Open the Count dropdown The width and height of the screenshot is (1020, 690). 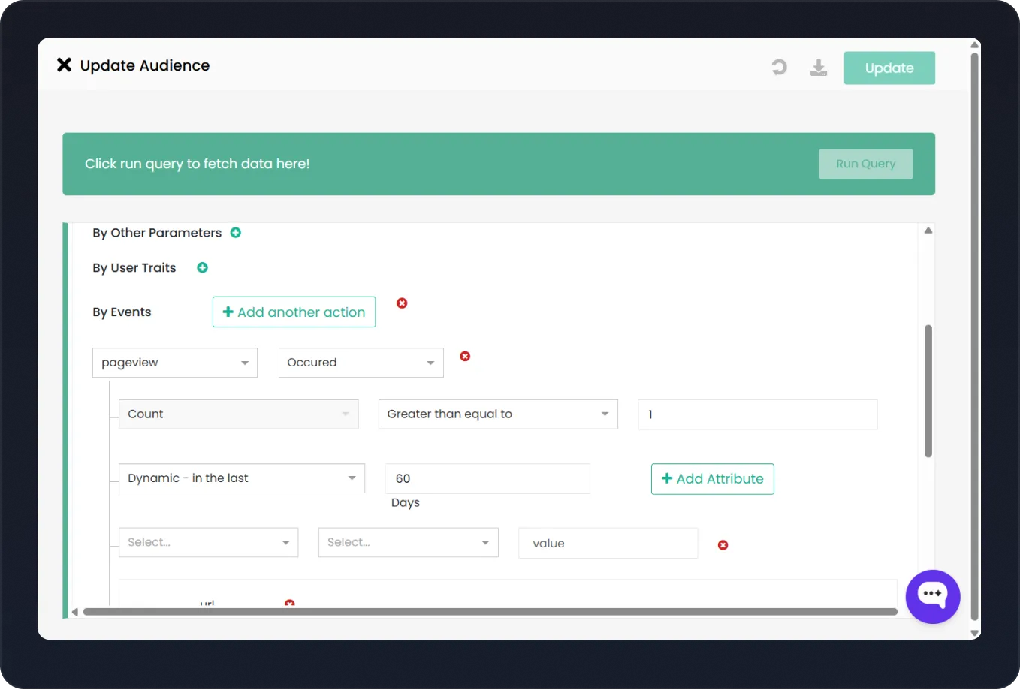(239, 414)
